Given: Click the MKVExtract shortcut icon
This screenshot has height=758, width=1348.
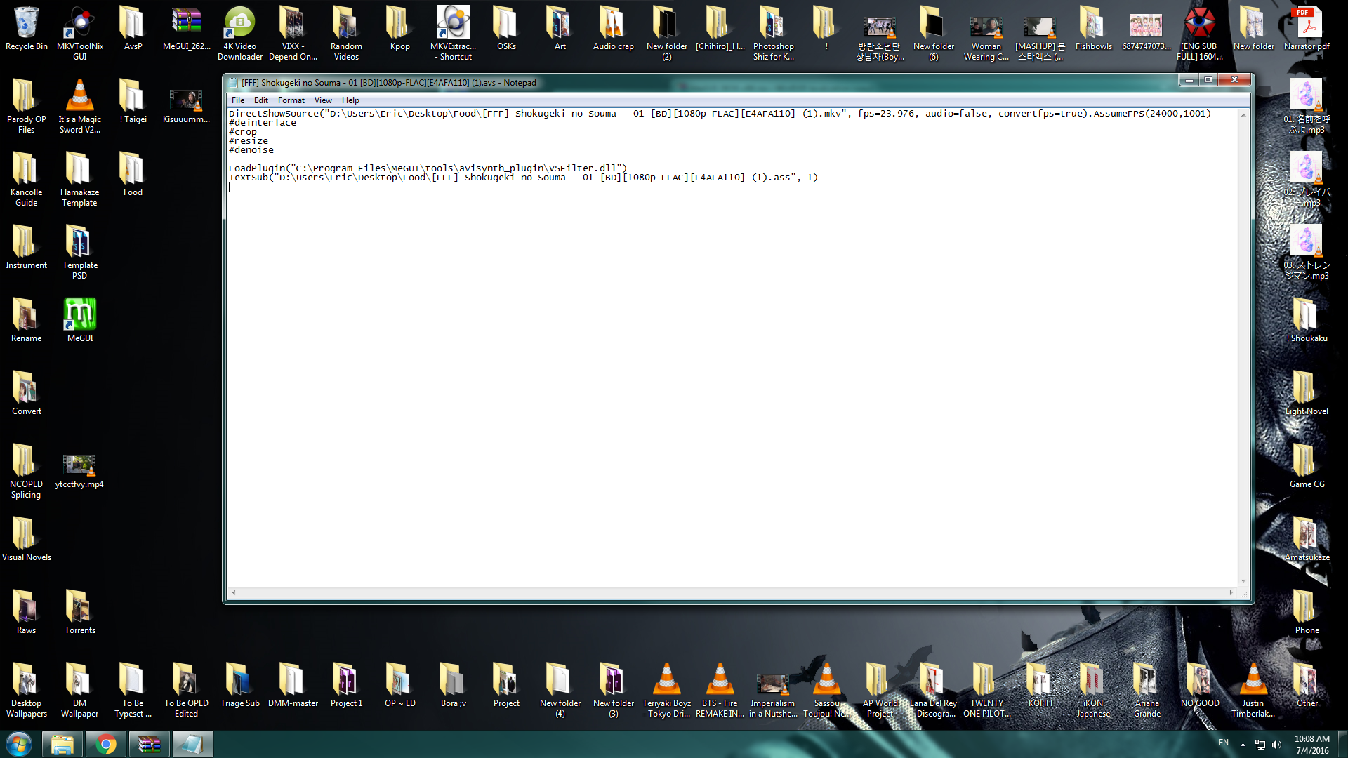Looking at the screenshot, I should pos(453,24).
